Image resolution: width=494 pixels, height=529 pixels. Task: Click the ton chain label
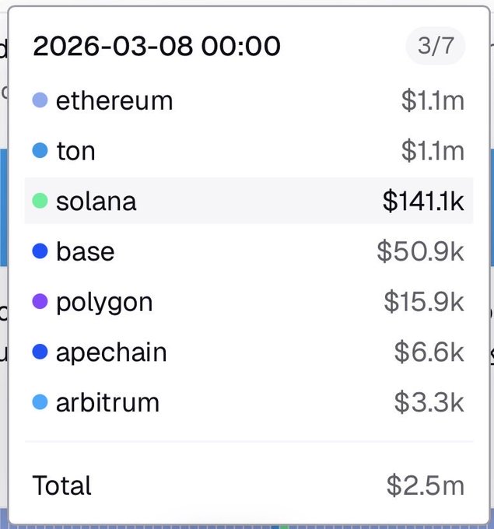click(75, 151)
